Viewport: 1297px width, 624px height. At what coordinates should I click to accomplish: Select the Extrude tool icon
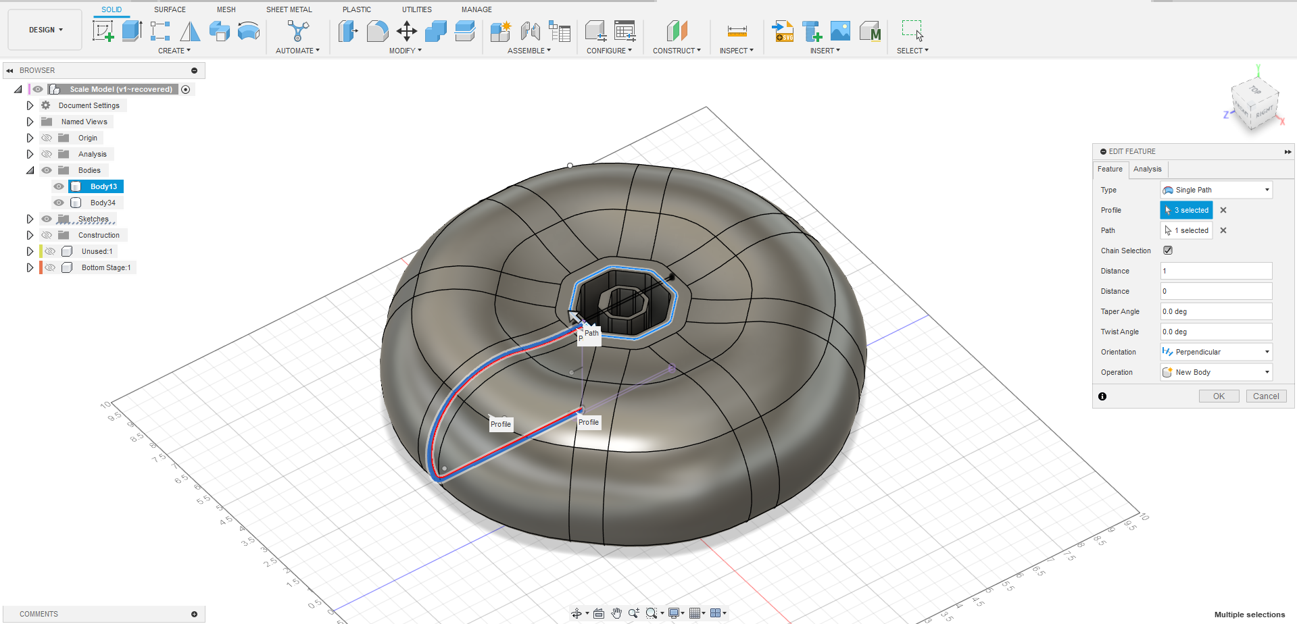point(132,31)
